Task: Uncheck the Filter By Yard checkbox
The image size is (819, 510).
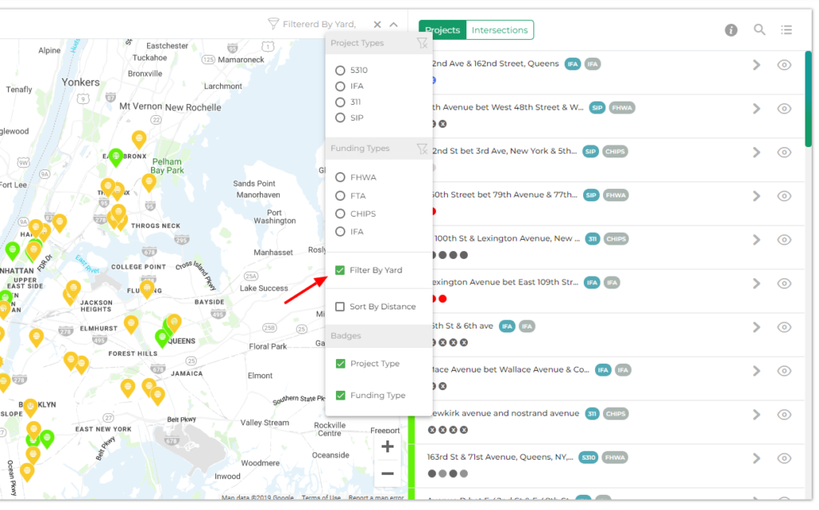Action: pos(340,270)
